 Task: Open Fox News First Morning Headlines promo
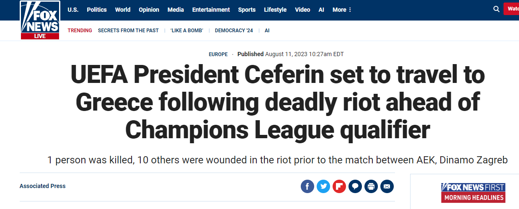tap(473, 192)
